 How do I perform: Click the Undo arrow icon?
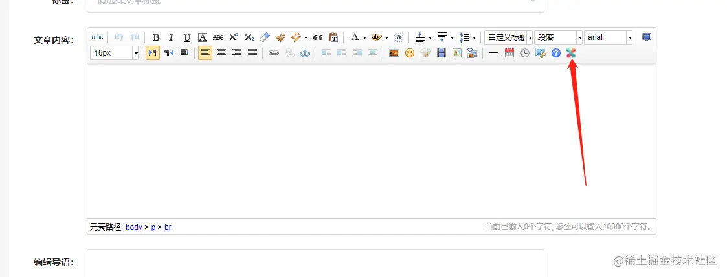coord(119,37)
